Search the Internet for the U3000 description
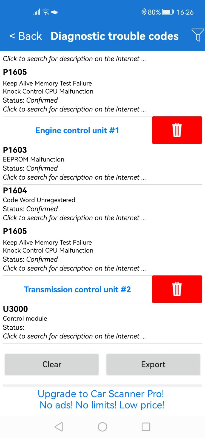This screenshot has height=438, width=205. tap(74, 336)
